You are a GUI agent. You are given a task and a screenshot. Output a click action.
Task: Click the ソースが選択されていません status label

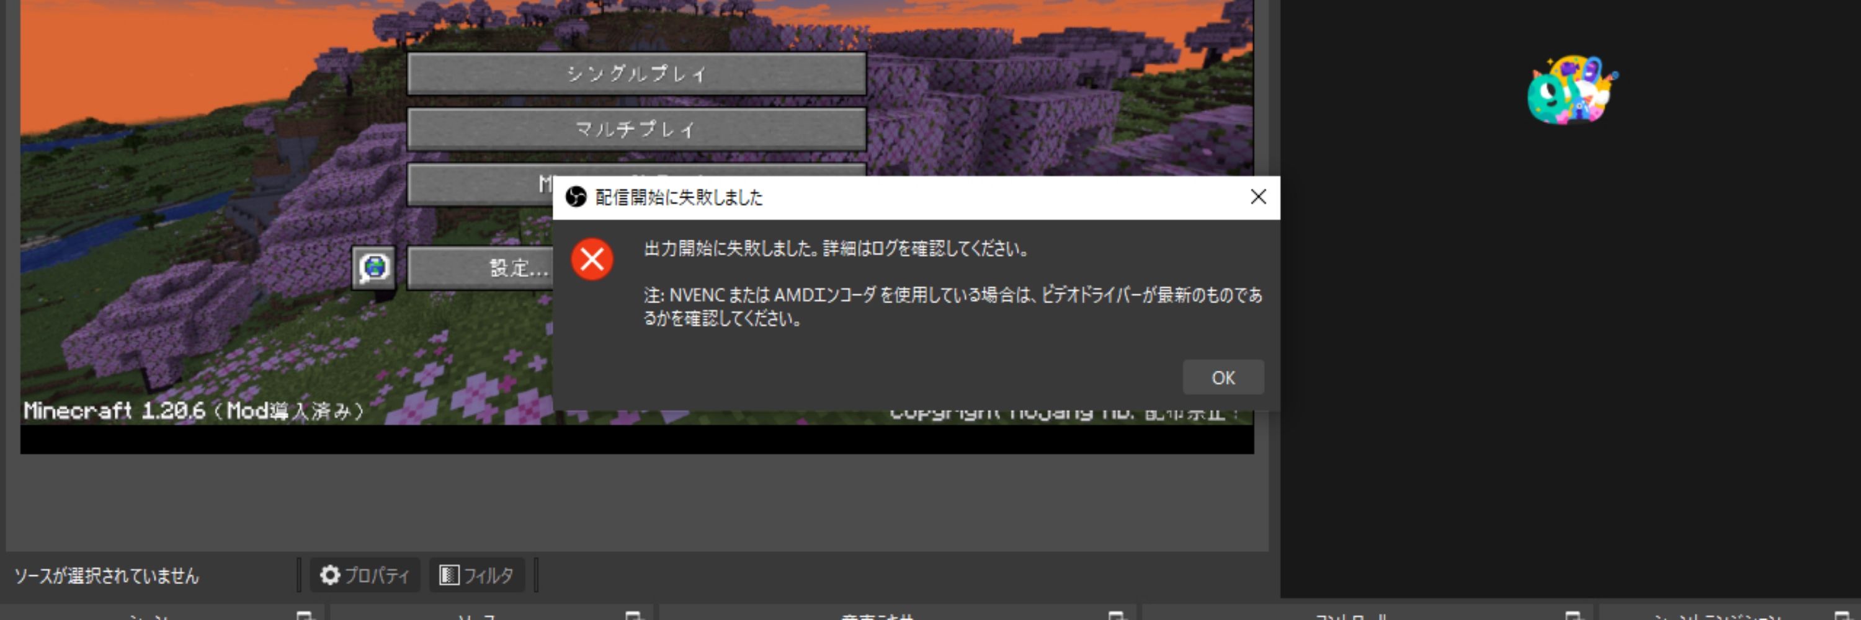coord(106,575)
